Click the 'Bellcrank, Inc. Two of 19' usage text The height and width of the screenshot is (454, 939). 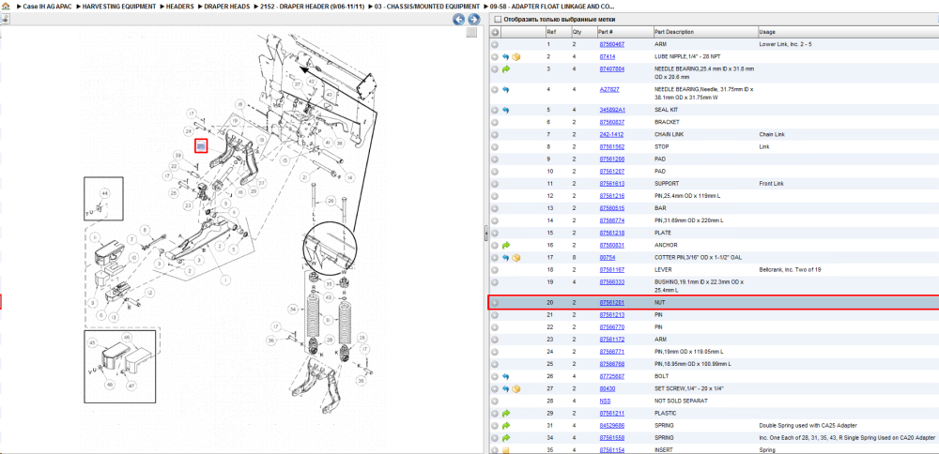coord(790,270)
